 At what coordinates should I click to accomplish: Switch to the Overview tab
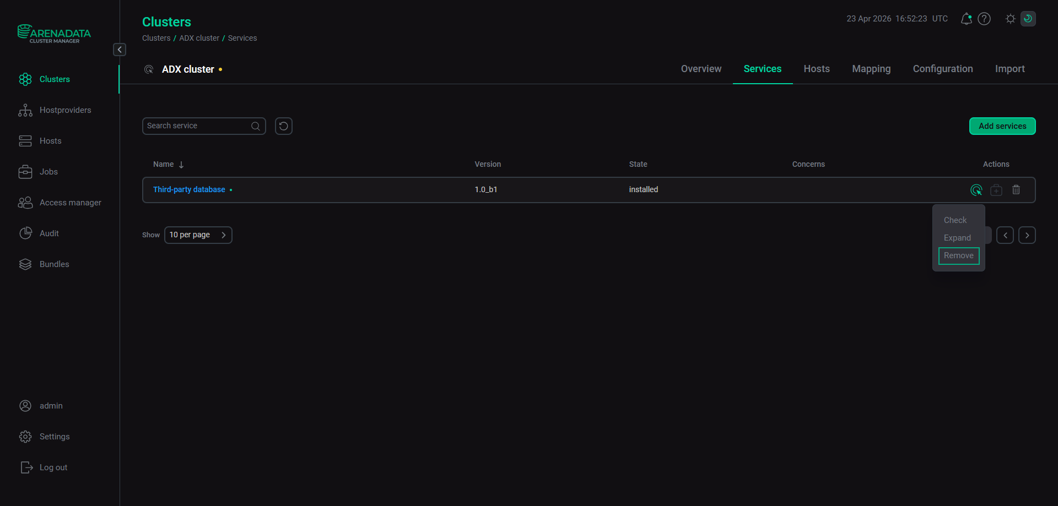pyautogui.click(x=701, y=69)
